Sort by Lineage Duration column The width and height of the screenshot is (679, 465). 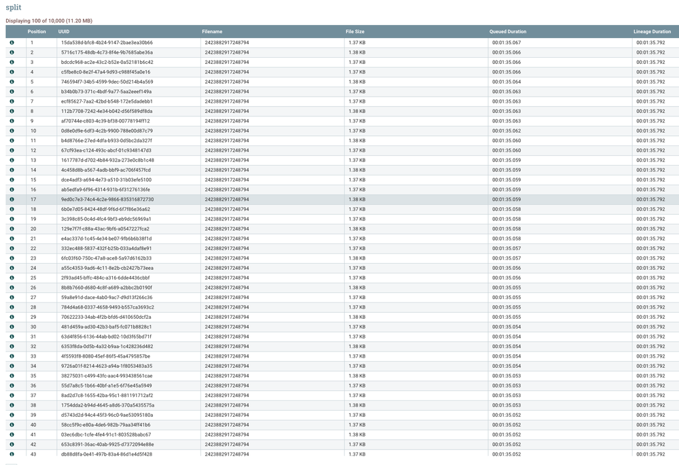coord(651,31)
